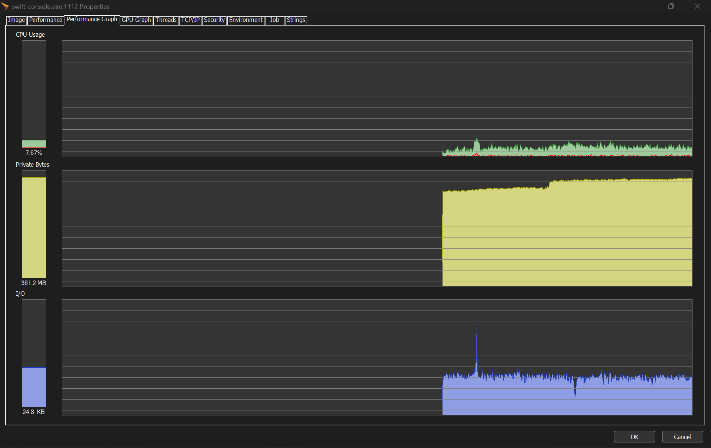This screenshot has width=711, height=448.
Task: Click the swift-console app icon in title bar
Action: (5, 6)
